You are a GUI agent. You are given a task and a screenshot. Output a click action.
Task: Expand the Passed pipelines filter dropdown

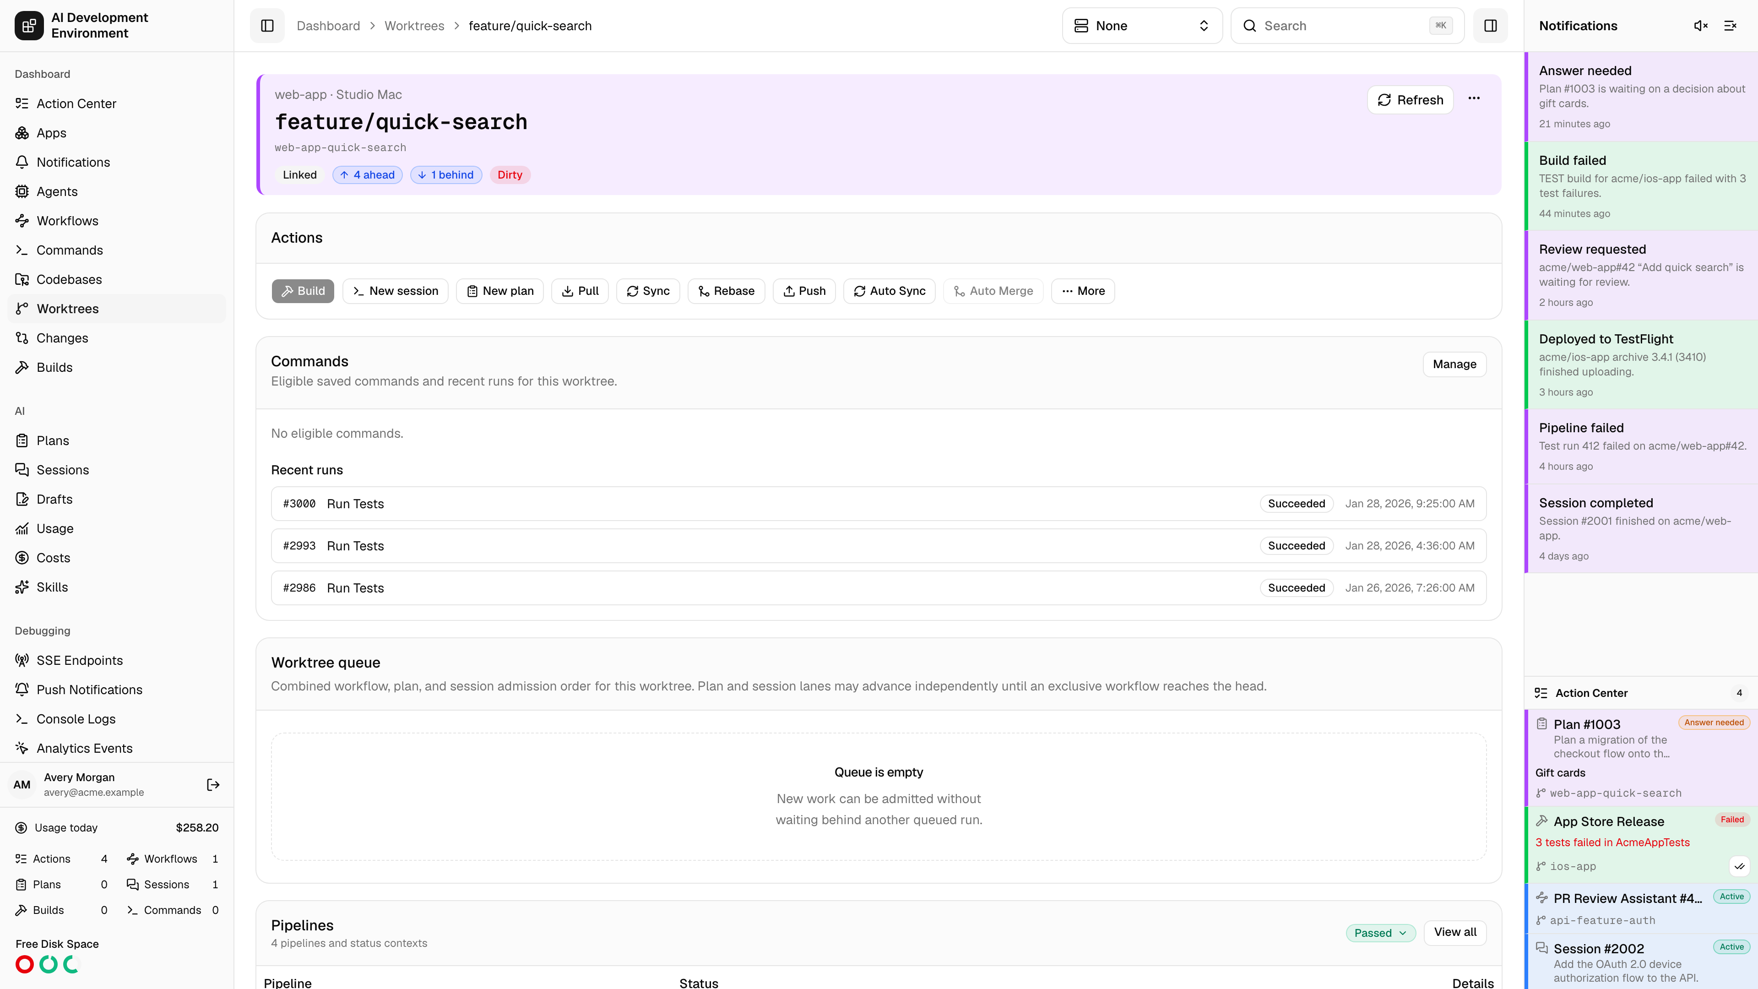click(x=1380, y=933)
